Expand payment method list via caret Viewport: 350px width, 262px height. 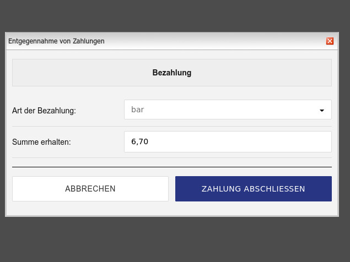pyautogui.click(x=322, y=111)
